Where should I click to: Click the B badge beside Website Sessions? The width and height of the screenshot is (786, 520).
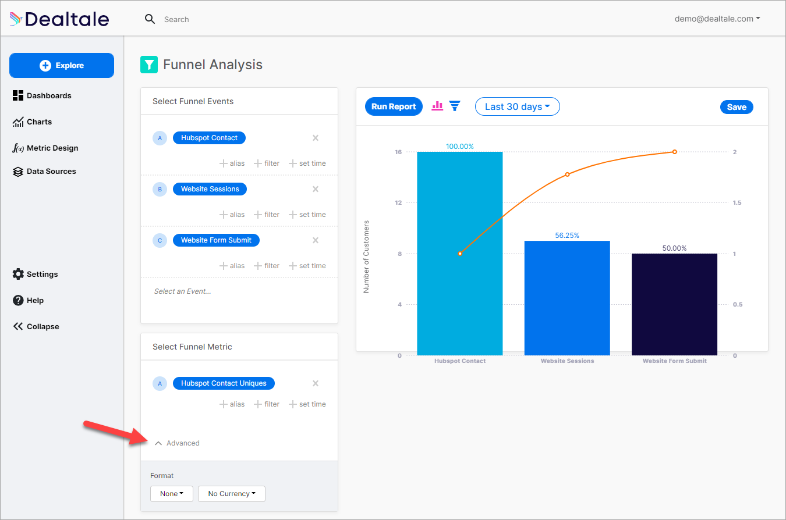click(x=160, y=189)
